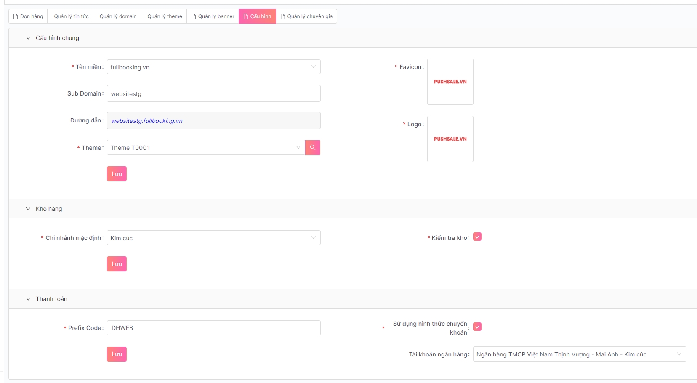
Task: Collapse the Thanh toán section
Action: pos(28,299)
